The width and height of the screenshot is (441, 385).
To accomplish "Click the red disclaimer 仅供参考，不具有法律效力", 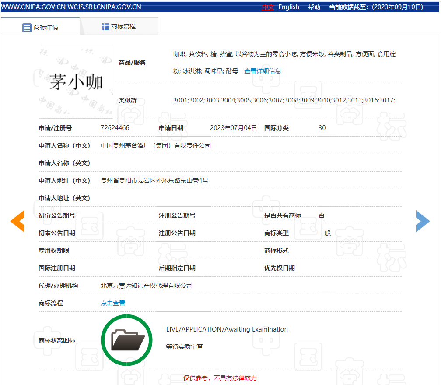I will coord(220,378).
